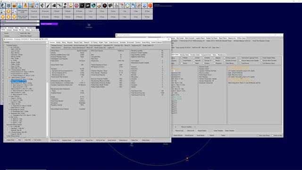Open the Minerals tab in main map sidebar
This screenshot has height=170, width=302.
(16, 30)
